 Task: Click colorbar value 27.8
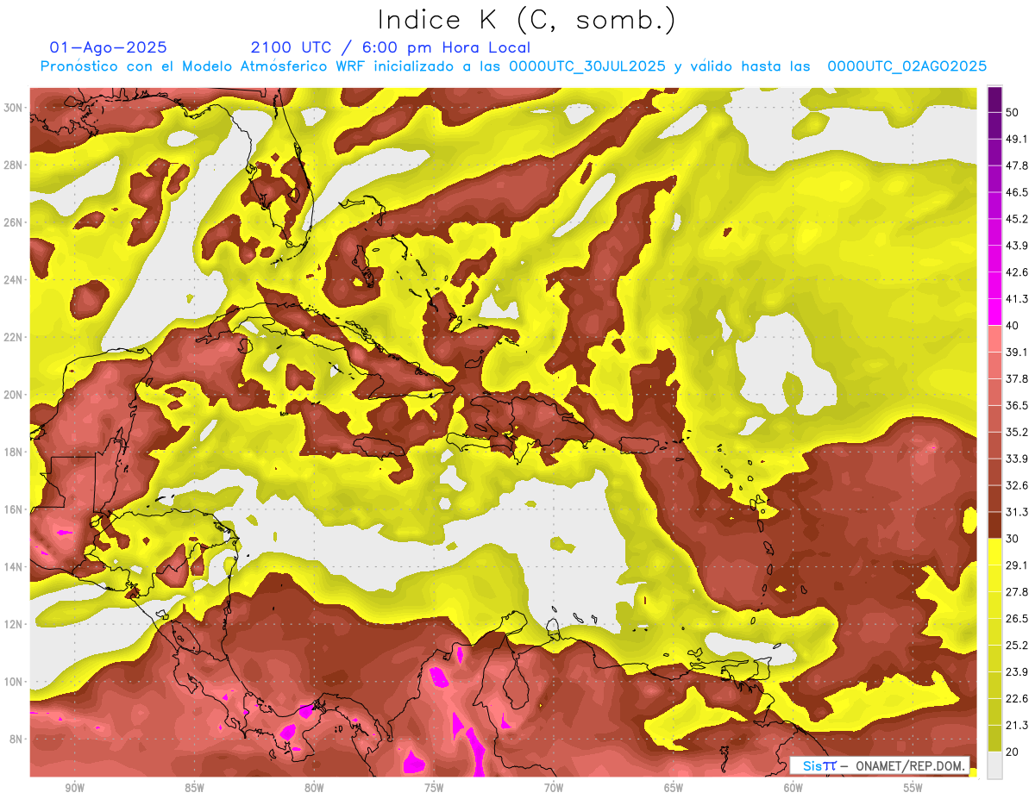coord(1017,592)
